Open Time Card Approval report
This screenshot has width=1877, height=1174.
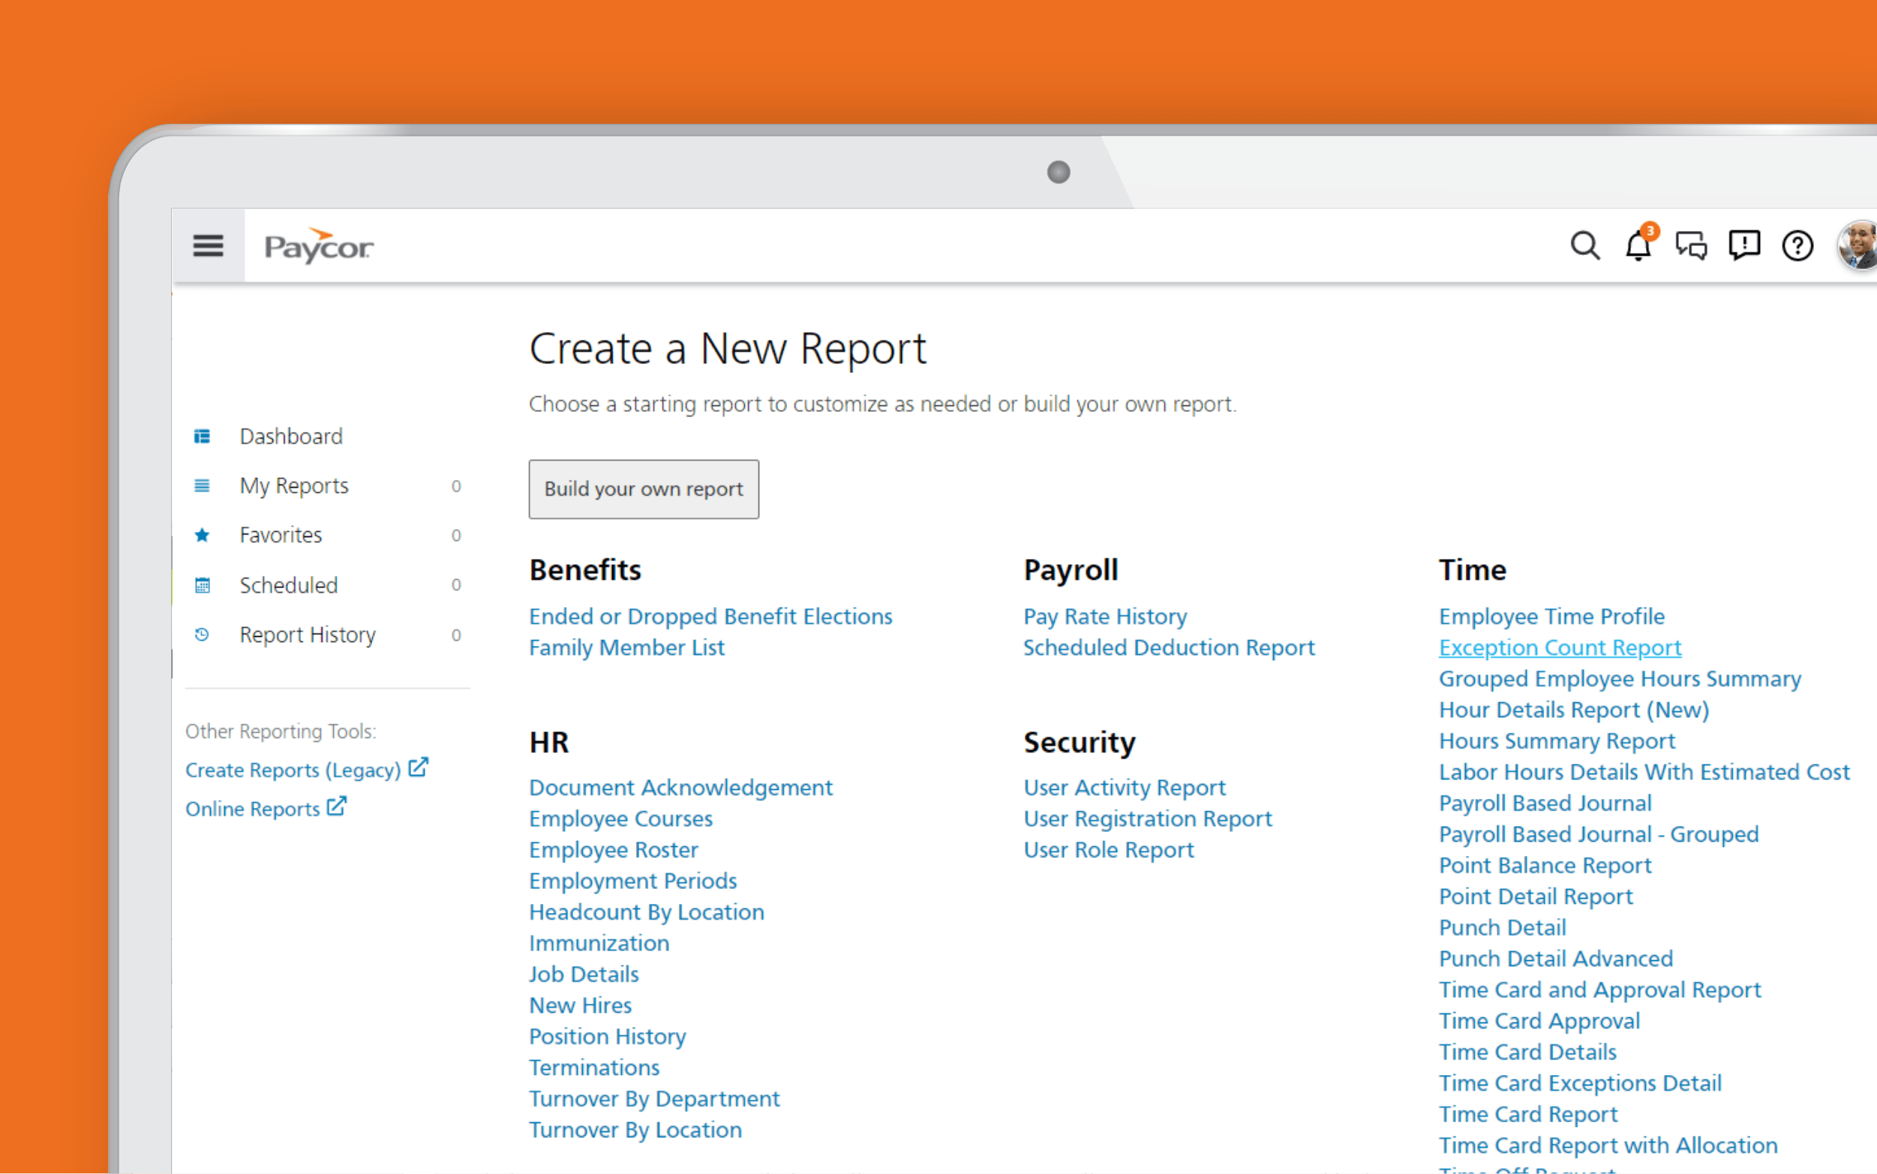1540,1021
